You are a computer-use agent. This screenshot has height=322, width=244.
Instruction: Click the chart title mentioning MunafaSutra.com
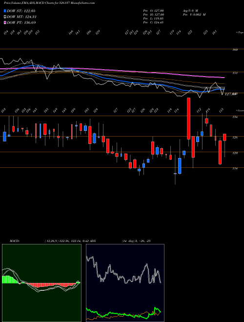point(49,3)
